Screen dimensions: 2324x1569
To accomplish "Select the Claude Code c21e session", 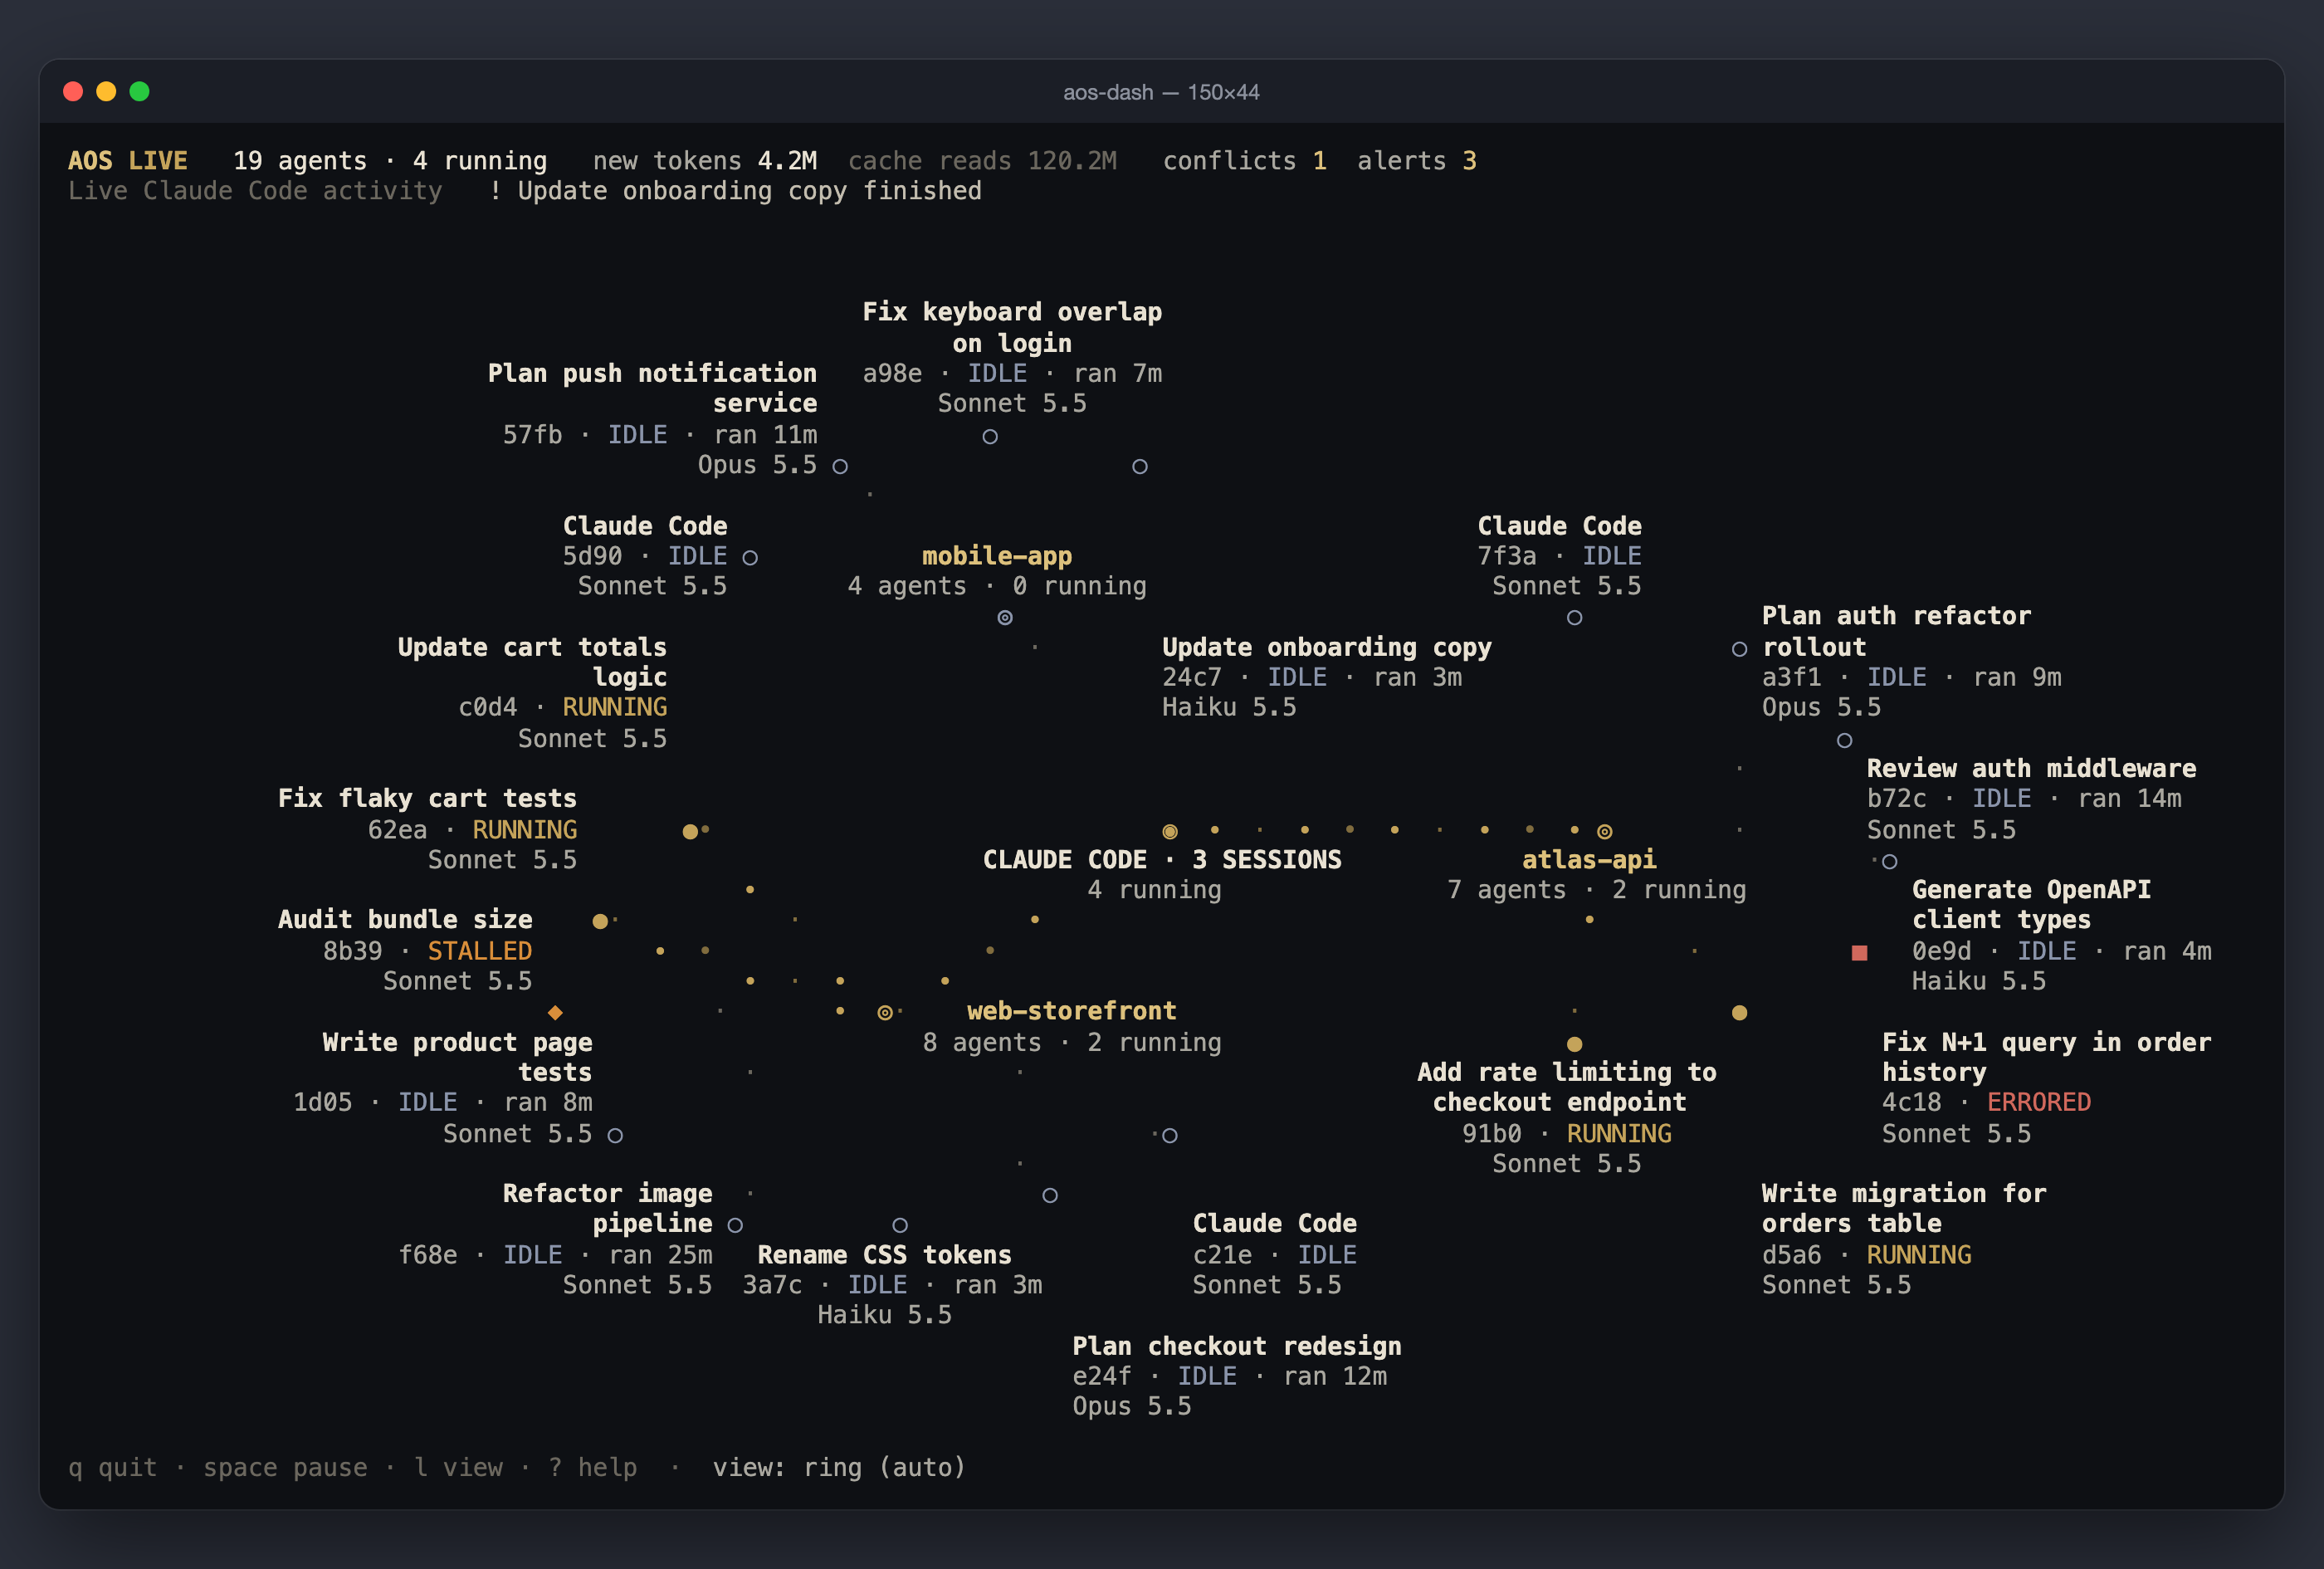I will point(1274,1223).
